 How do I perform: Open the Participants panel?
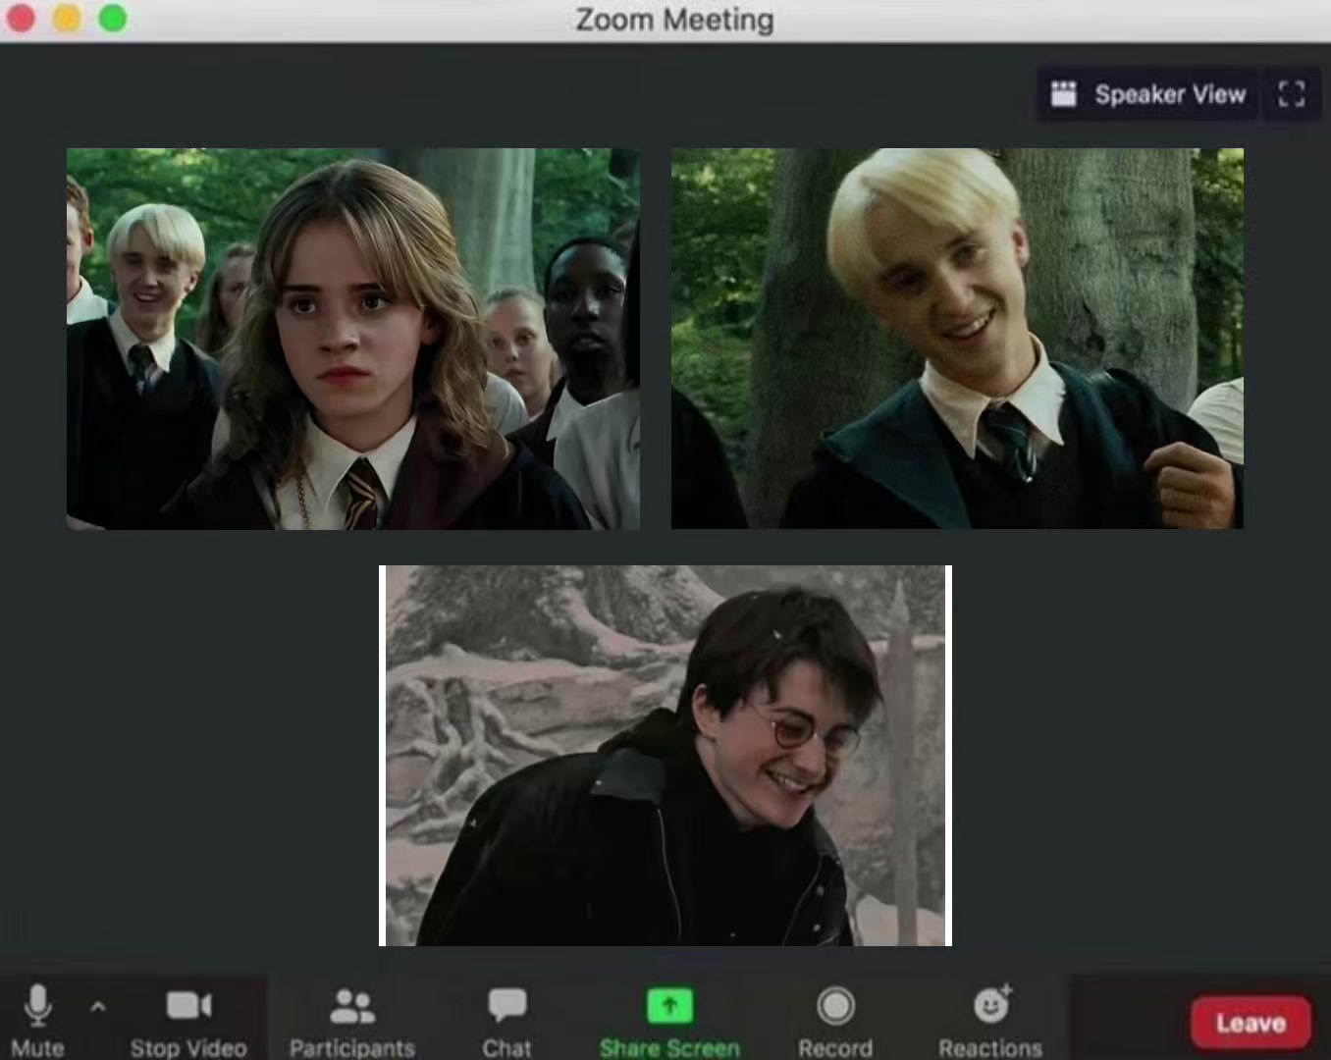tap(351, 1021)
